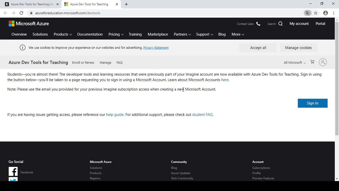Expand the Partners dropdown menu
Image resolution: width=339 pixels, height=191 pixels.
point(182,34)
